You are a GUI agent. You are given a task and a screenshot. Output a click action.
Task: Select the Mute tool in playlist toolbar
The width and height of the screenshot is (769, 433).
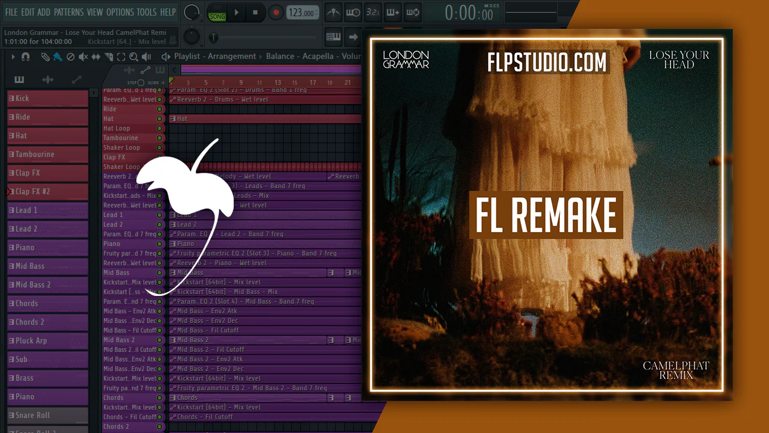point(83,57)
